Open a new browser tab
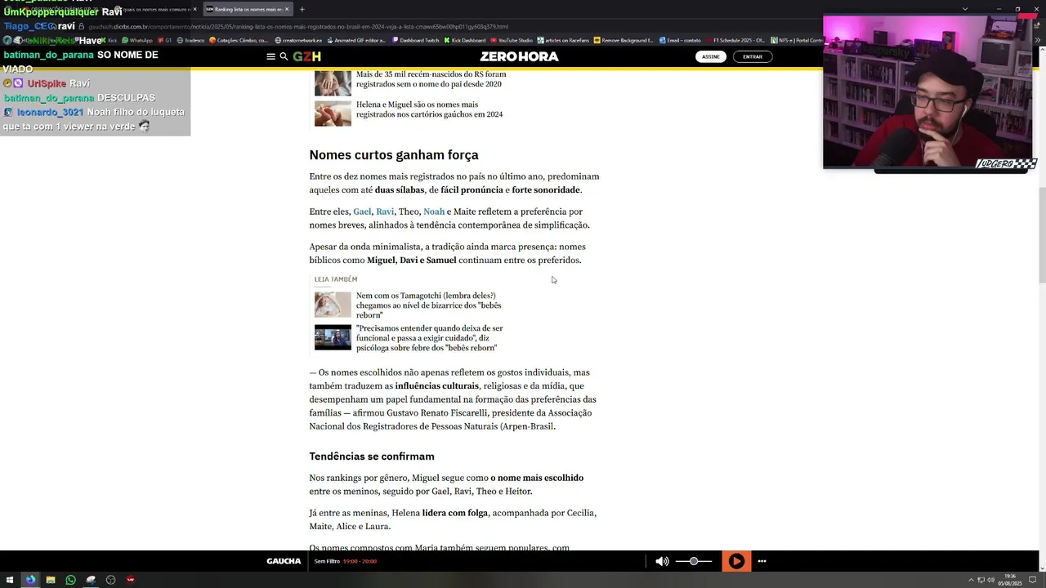The image size is (1046, 588). (x=302, y=9)
